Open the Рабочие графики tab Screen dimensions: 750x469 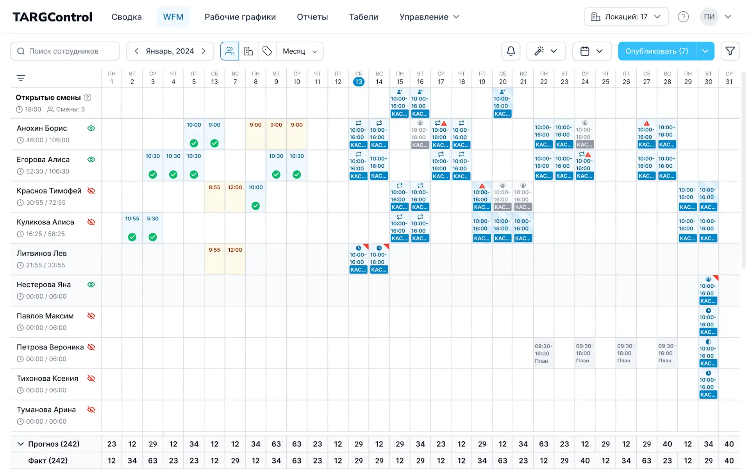click(x=240, y=17)
